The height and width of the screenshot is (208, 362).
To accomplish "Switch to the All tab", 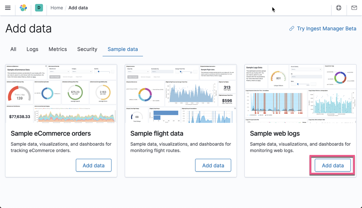I will click(x=13, y=49).
